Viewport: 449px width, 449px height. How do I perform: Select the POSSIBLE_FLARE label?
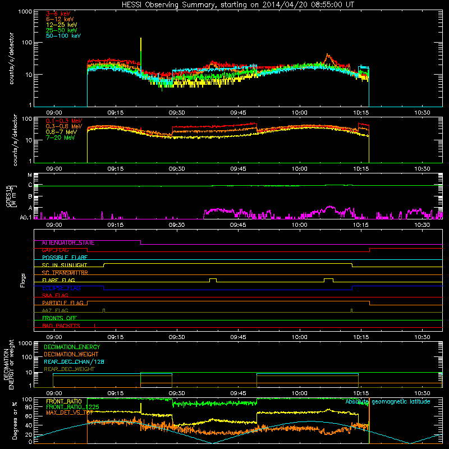point(65,258)
